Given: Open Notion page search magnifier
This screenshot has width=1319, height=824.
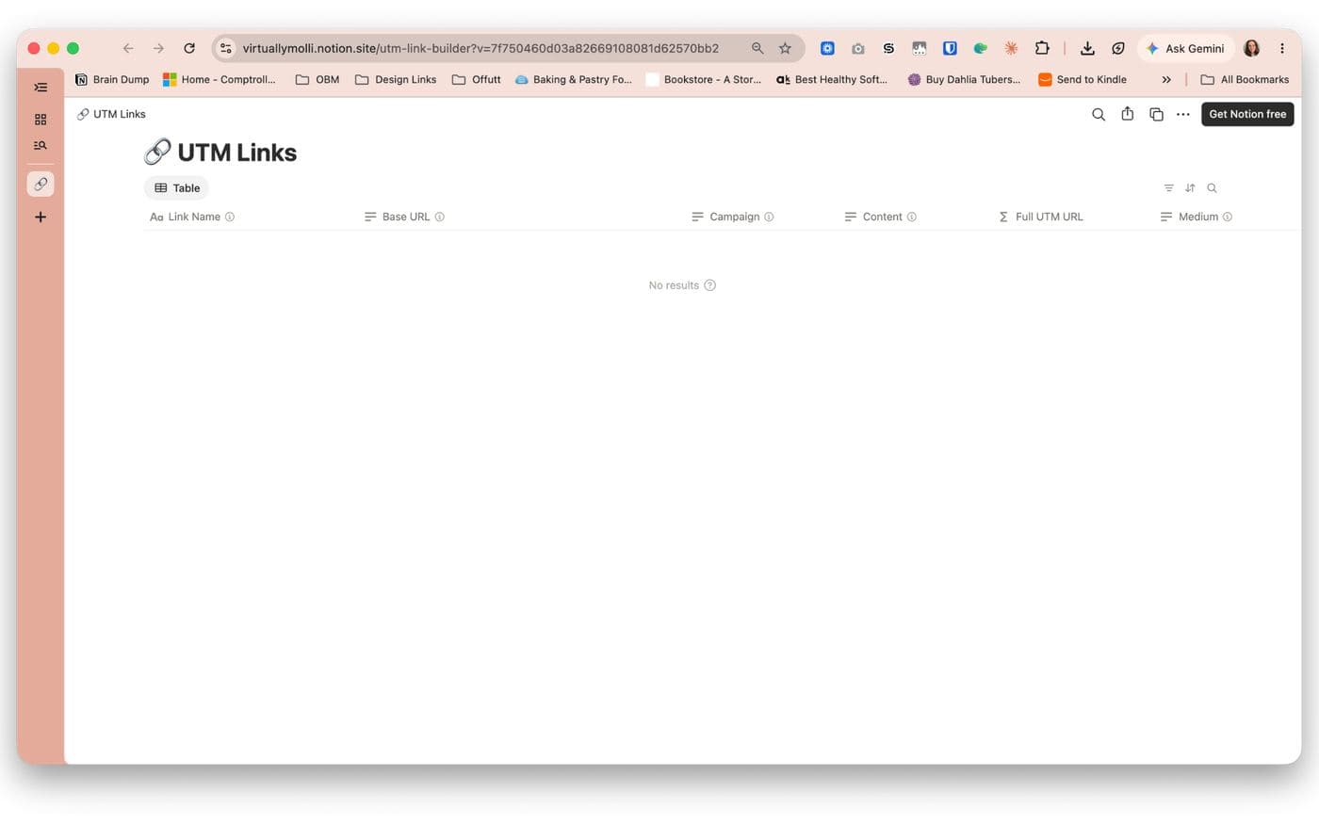Looking at the screenshot, I should [1099, 115].
